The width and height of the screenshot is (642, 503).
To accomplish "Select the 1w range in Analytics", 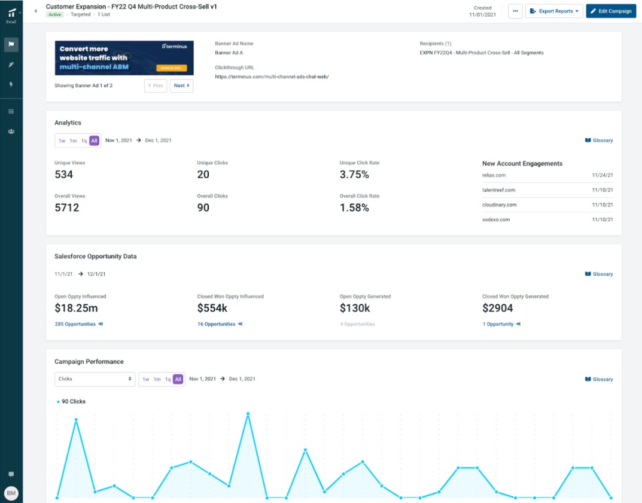I will tap(62, 141).
